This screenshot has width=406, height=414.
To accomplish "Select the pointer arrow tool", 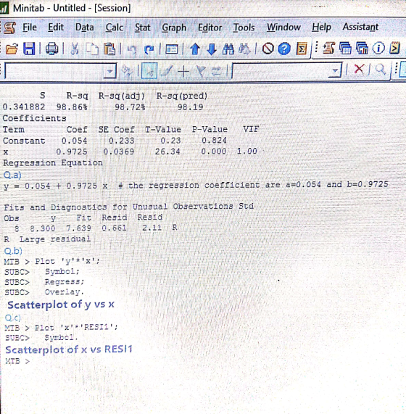I will (x=149, y=71).
